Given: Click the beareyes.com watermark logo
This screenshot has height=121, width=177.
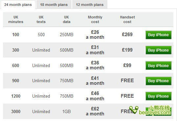Looking at the screenshot, I should [150, 110].
